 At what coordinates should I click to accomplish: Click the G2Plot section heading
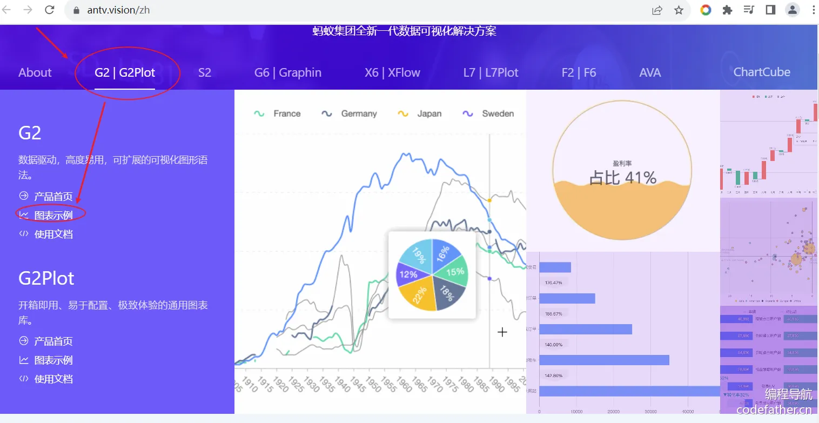click(x=46, y=278)
